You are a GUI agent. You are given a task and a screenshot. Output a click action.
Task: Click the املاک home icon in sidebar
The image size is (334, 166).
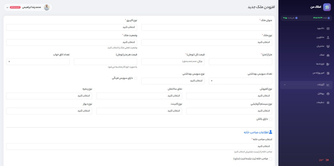(x=328, y=55)
